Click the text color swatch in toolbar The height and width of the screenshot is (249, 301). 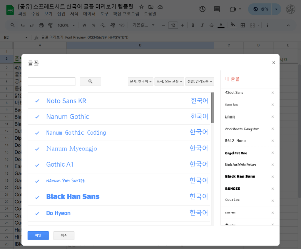(x=221, y=25)
